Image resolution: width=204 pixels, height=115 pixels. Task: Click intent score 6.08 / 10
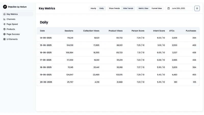(161, 60)
